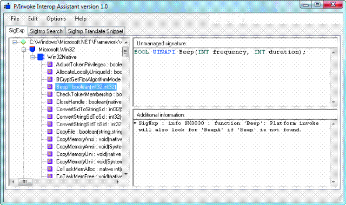
Task: Select BCryptGetFipsAlgorithmMode in the tree
Action: click(88, 79)
